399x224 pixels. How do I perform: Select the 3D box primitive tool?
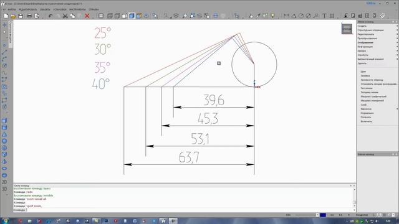pyautogui.click(x=4, y=121)
